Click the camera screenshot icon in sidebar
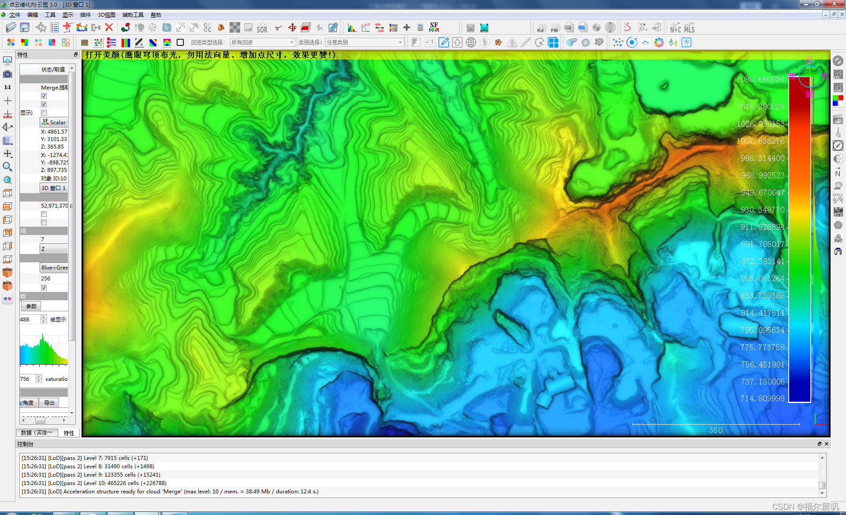Viewport: 846px width, 515px height. [7, 74]
